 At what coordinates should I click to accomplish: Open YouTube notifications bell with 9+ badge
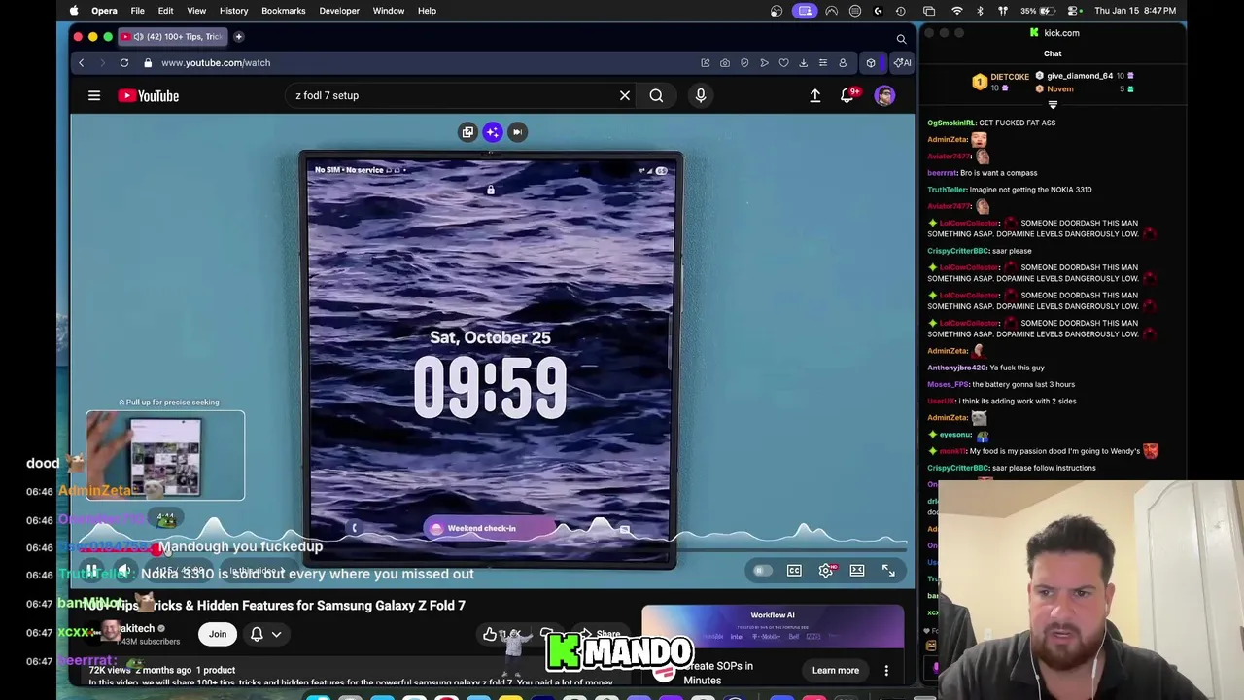click(x=849, y=95)
